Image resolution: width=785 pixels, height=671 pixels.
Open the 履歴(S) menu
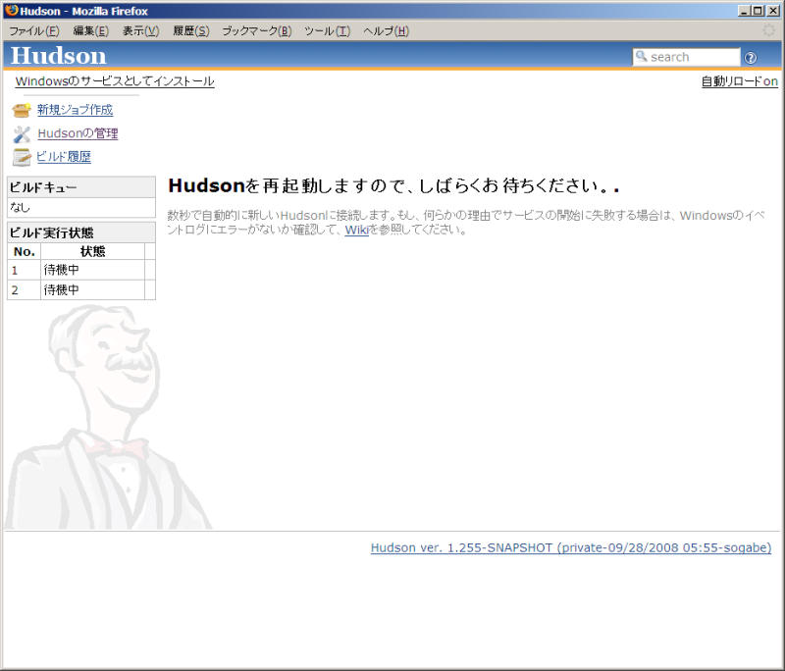pos(190,31)
